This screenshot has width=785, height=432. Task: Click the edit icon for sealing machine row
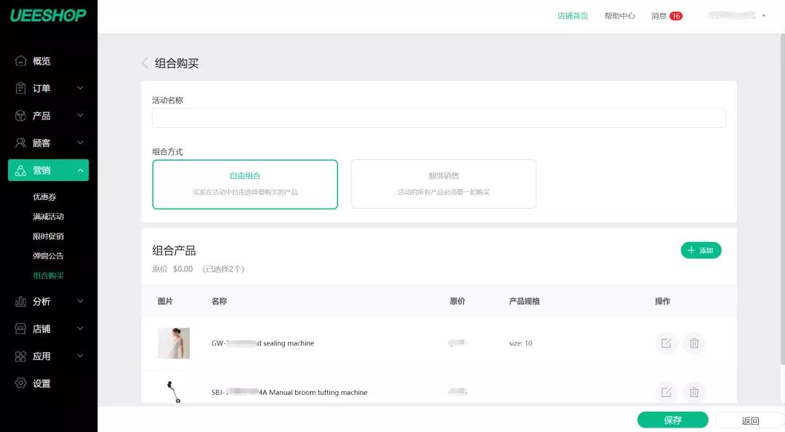click(667, 343)
